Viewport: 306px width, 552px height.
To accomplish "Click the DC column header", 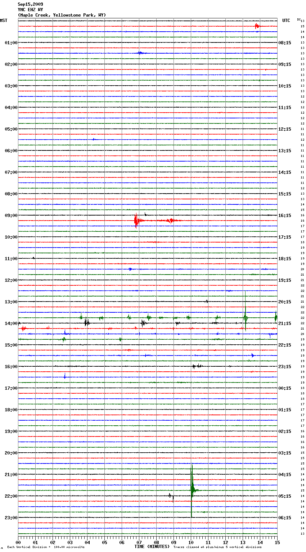I will [299, 19].
